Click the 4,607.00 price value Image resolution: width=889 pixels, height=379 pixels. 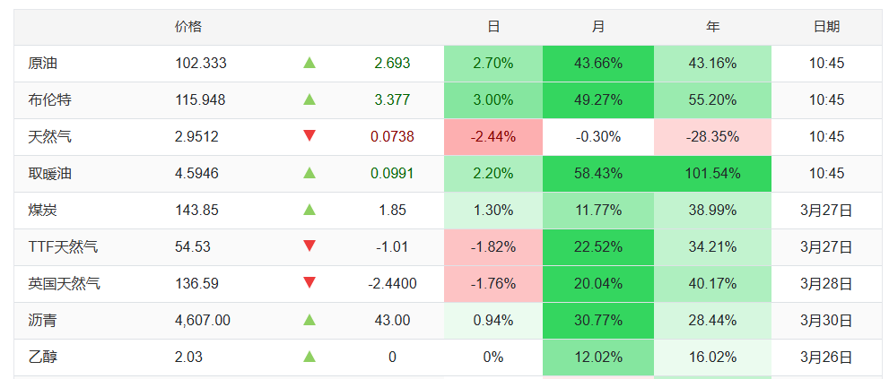point(203,321)
